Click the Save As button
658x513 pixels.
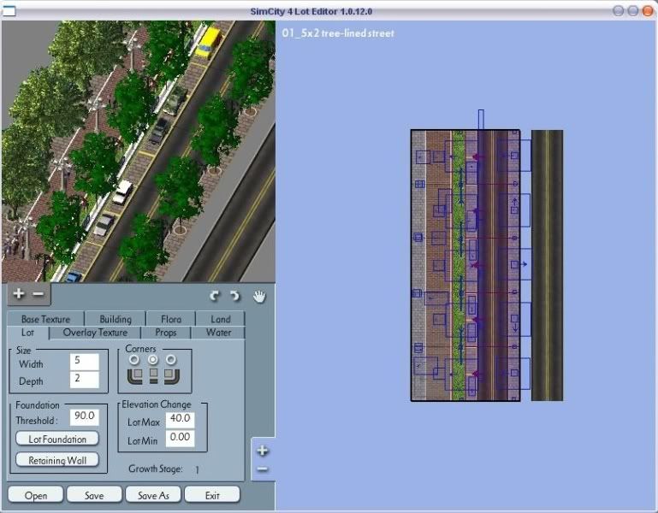[153, 495]
